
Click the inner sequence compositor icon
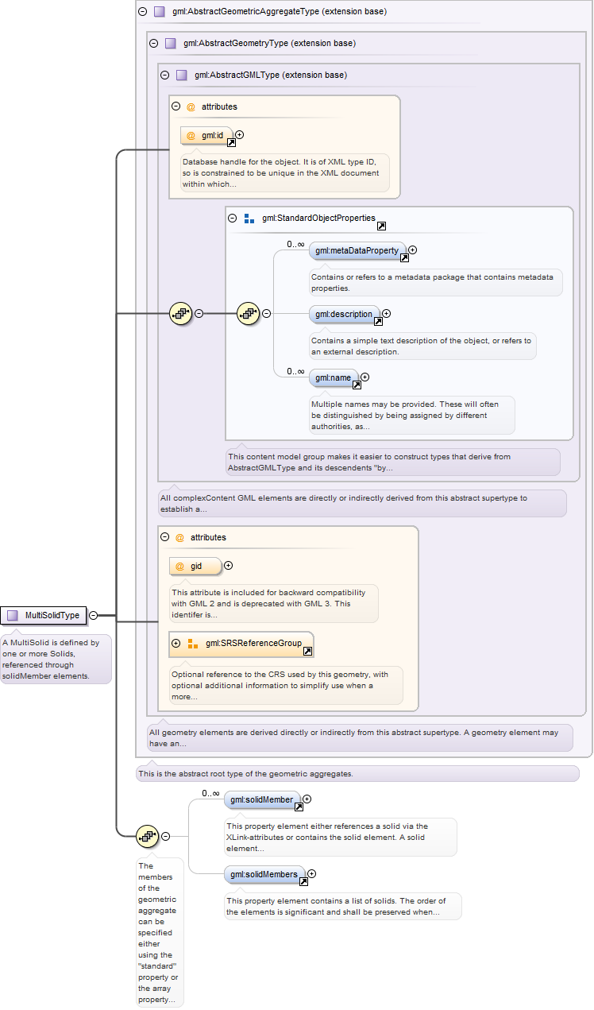tap(249, 313)
